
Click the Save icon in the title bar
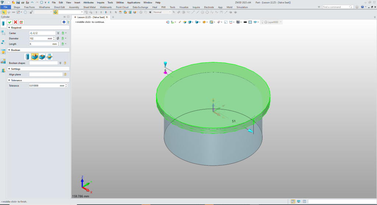[x=18, y=2]
